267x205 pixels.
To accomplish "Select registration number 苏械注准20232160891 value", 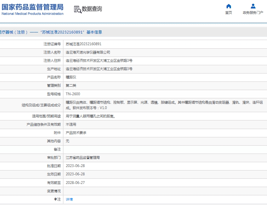I will tap(83, 44).
